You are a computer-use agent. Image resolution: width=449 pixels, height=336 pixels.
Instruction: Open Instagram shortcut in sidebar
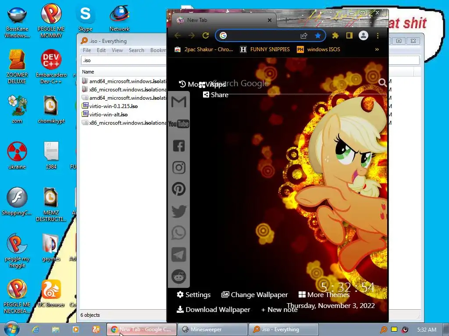click(179, 168)
